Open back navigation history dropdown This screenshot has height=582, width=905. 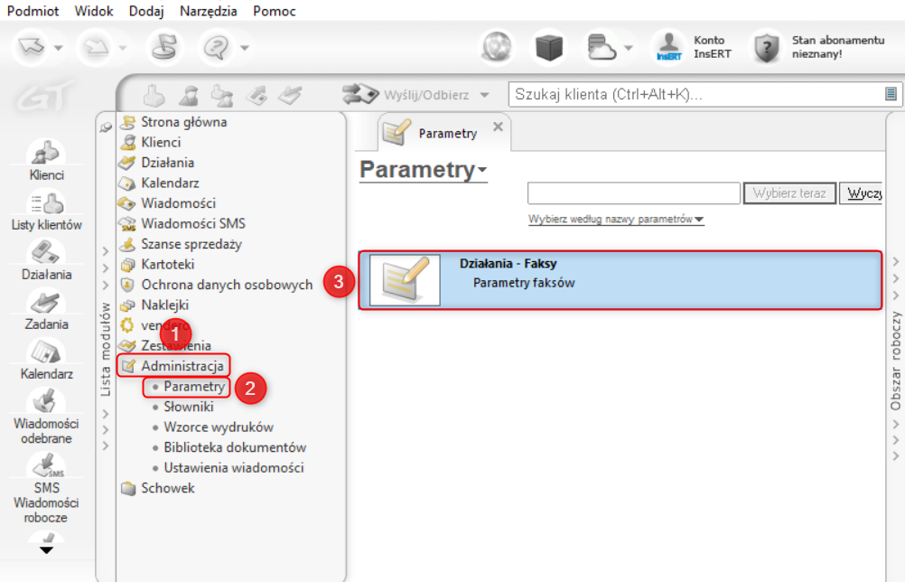click(x=59, y=48)
